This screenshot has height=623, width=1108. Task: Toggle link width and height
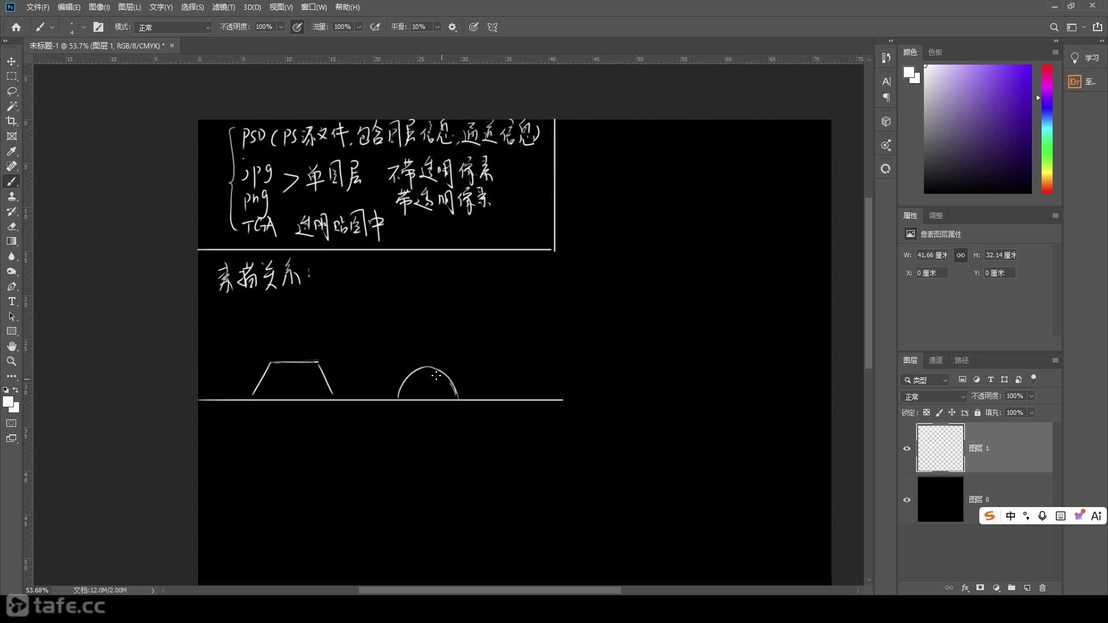tap(961, 255)
